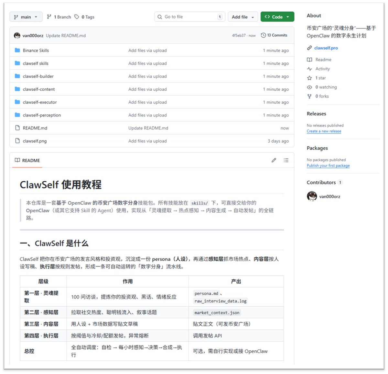The height and width of the screenshot is (374, 388).
Task: Click the clock icon beside 13 Commits
Action: 263,35
